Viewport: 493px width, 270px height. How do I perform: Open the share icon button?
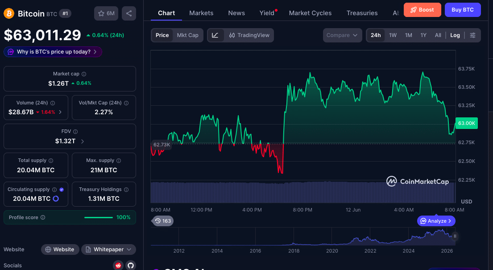[x=129, y=13]
